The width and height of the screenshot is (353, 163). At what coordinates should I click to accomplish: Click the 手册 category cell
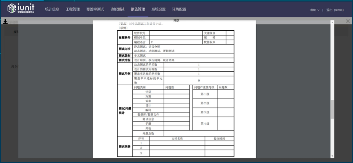pos(148,124)
